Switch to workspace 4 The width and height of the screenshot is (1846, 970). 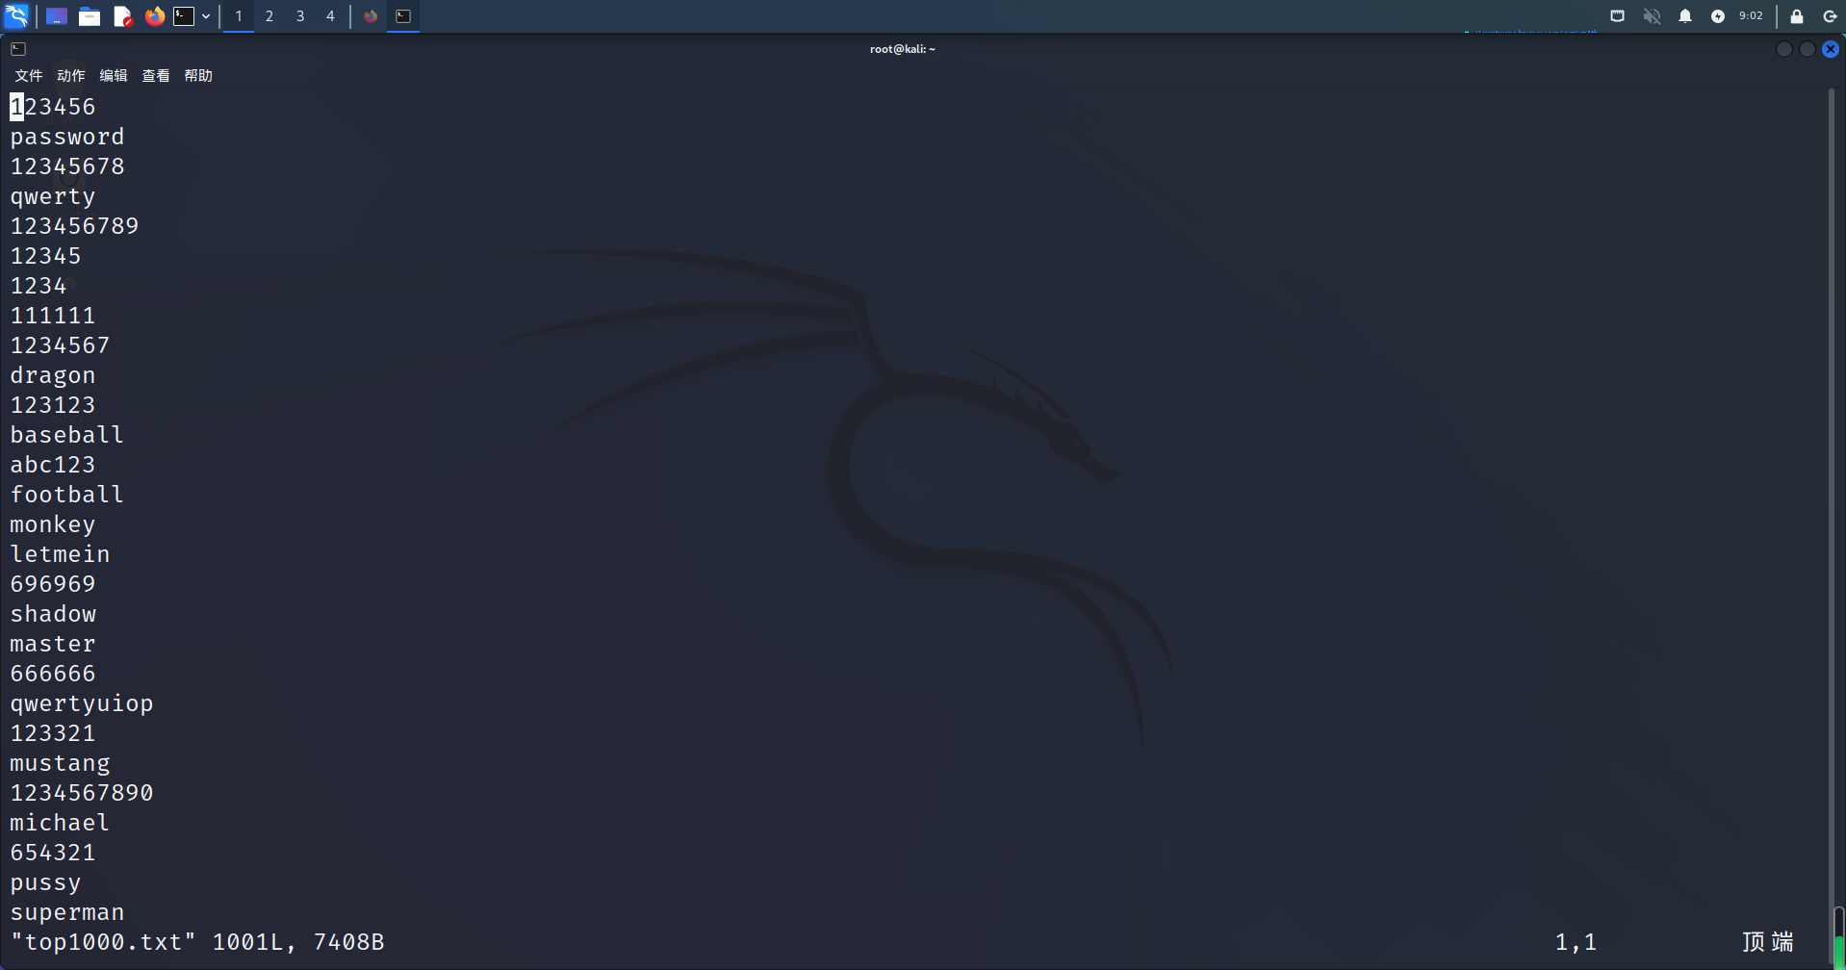pos(330,16)
